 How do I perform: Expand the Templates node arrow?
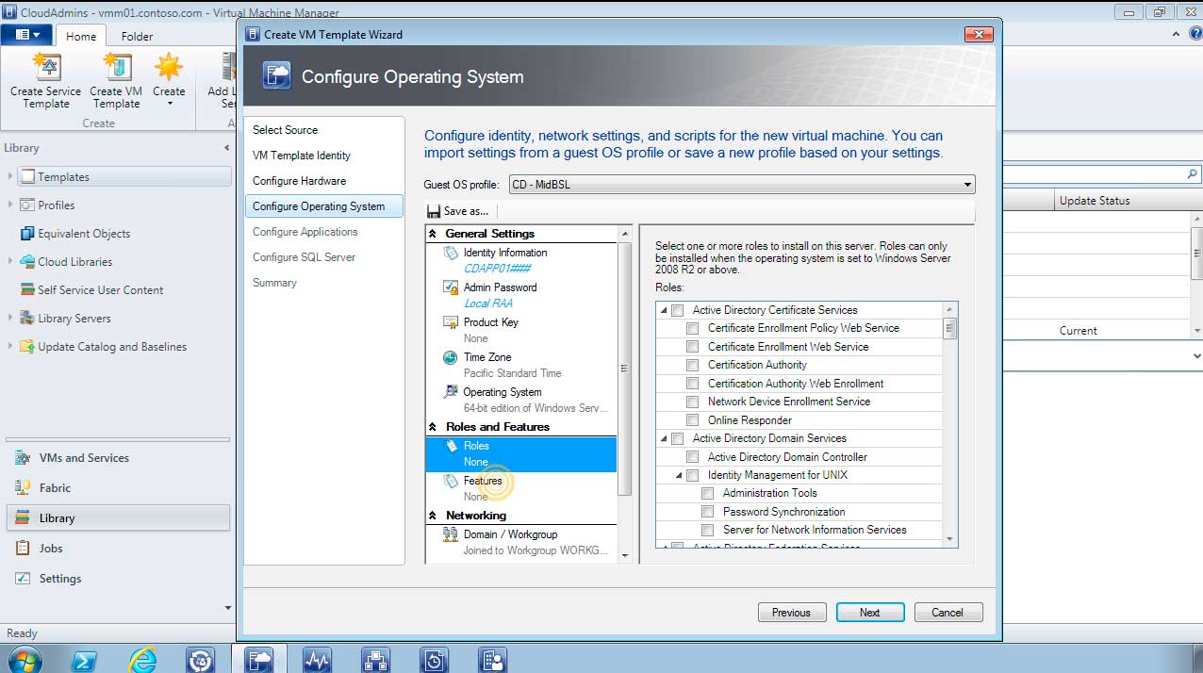[x=10, y=176]
